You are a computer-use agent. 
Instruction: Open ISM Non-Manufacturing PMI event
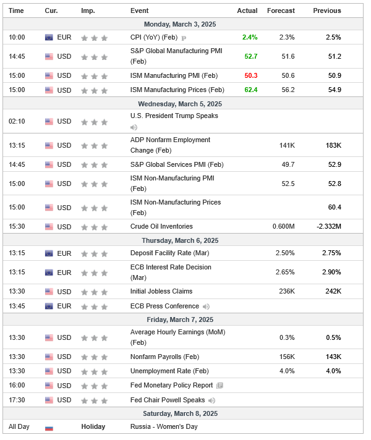(x=172, y=184)
